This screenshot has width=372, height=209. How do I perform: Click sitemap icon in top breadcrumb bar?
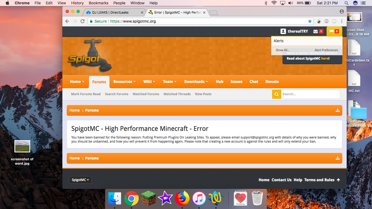coord(338,110)
